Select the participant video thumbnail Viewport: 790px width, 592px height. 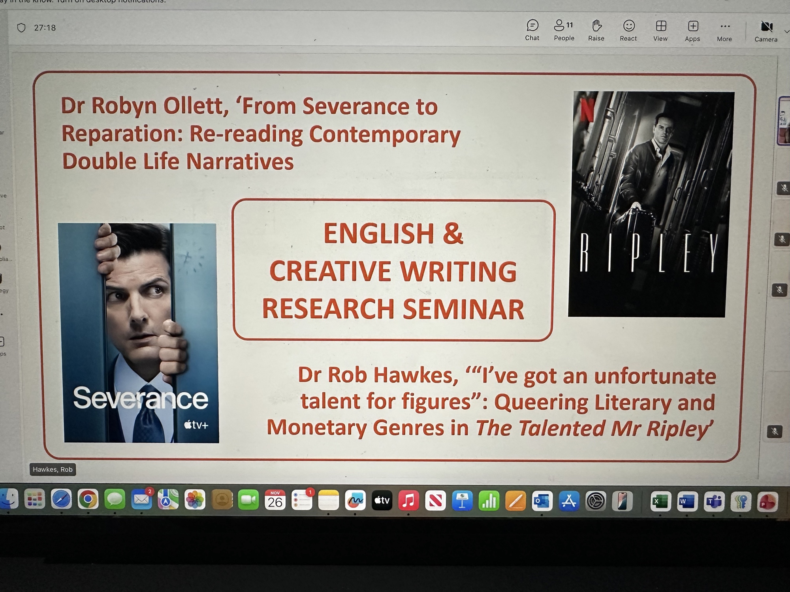tap(784, 121)
